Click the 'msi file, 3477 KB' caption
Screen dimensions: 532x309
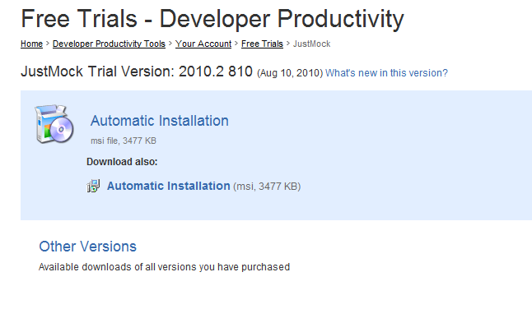124,141
